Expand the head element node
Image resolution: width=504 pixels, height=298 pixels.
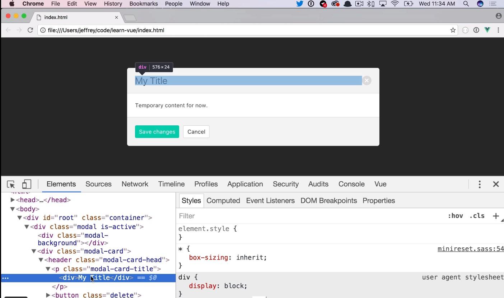pos(13,200)
